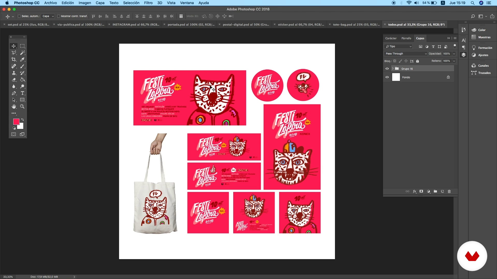
Task: Open the Relleno slider dropdown arrow
Action: click(x=454, y=61)
